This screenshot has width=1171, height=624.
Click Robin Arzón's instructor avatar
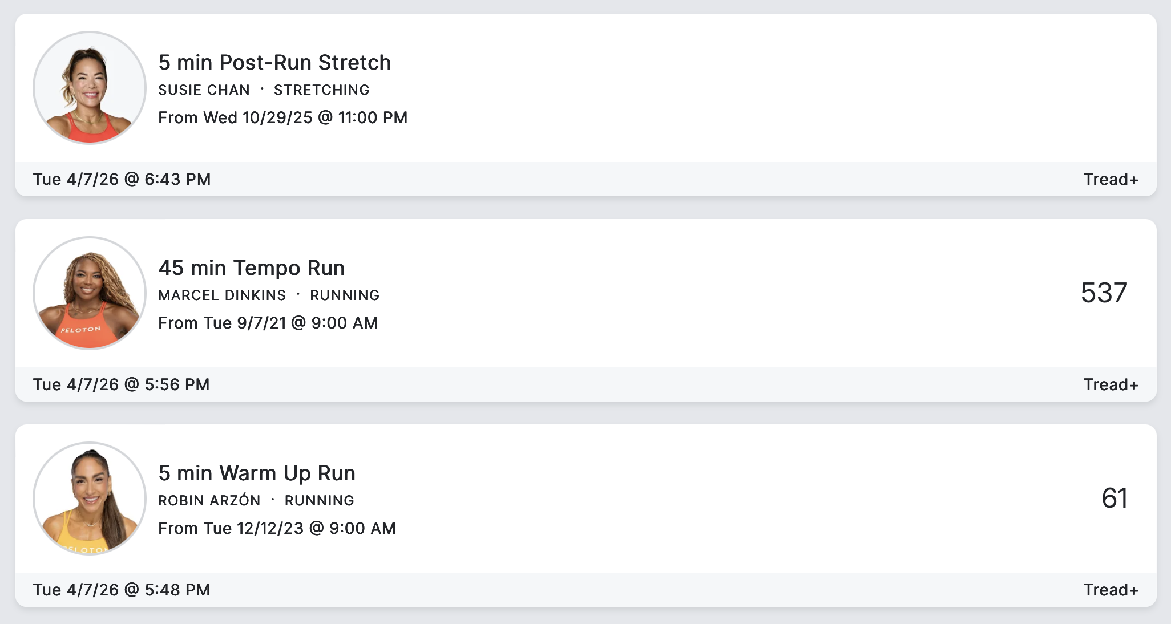[x=90, y=499]
